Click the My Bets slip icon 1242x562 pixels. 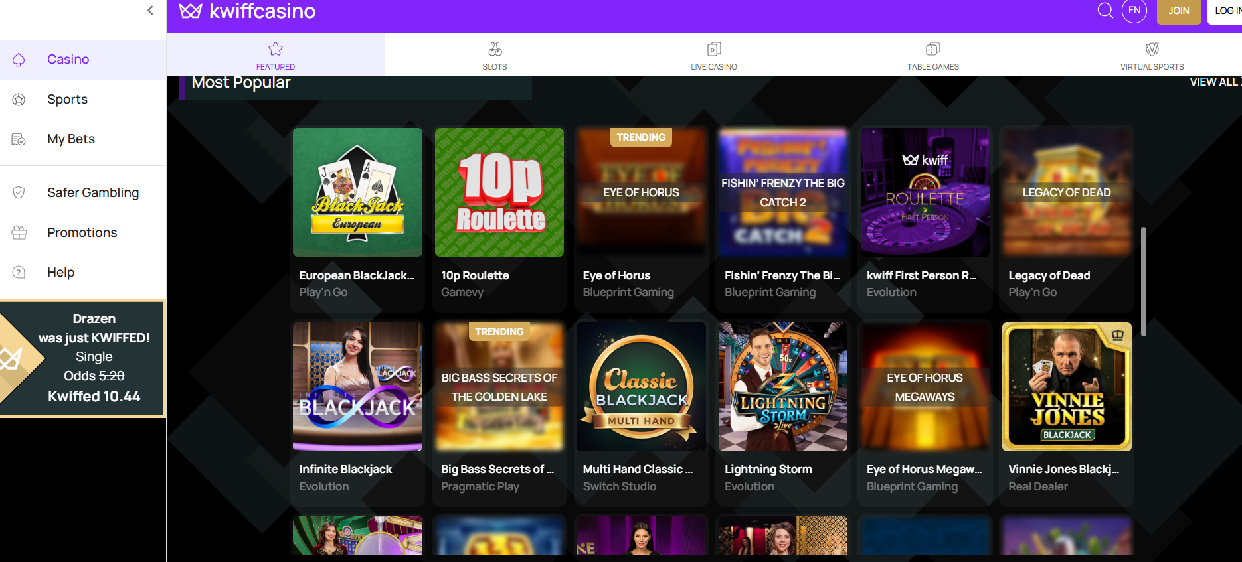click(x=19, y=139)
